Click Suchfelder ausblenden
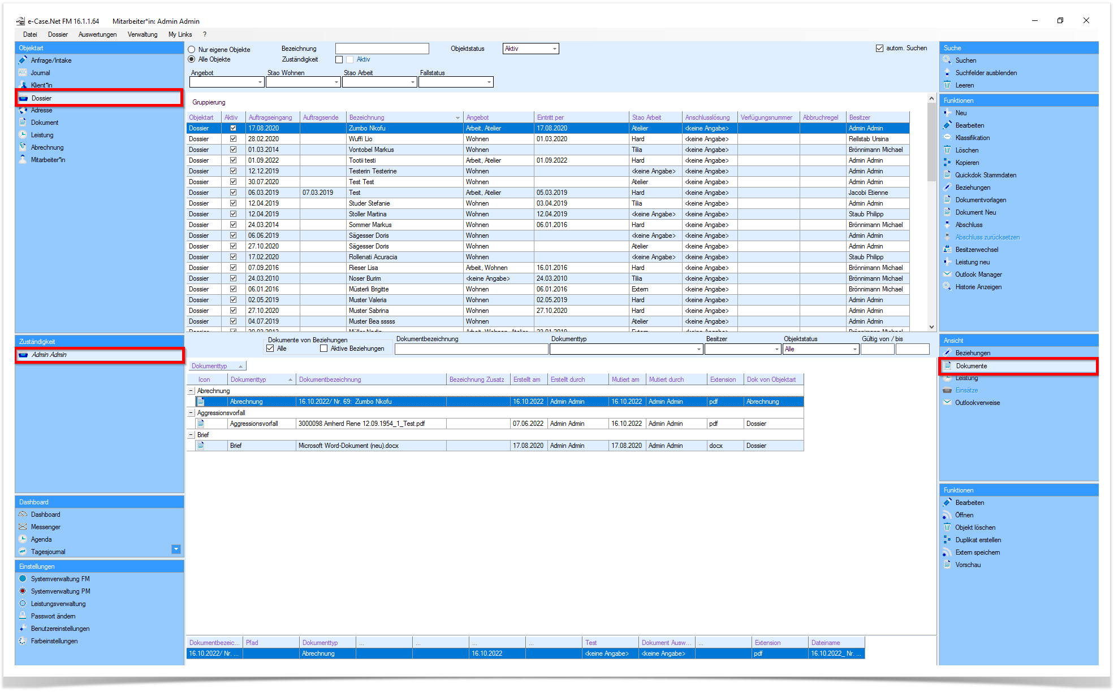Screen dimensions: 1118x693 [986, 73]
